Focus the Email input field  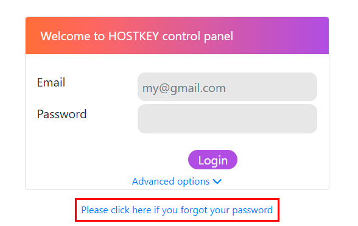click(227, 87)
